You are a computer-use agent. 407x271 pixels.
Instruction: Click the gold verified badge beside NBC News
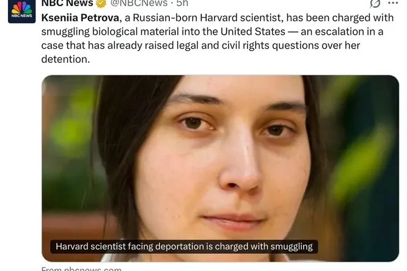pyautogui.click(x=101, y=4)
